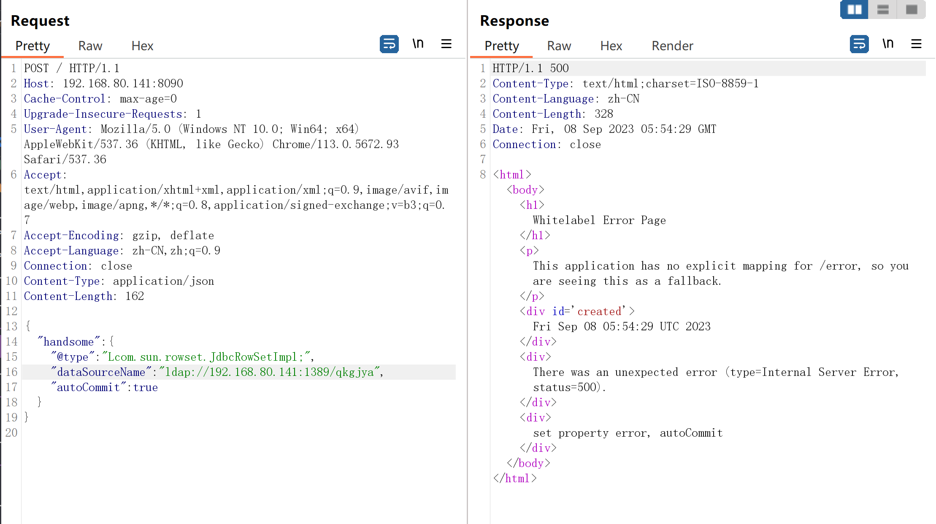Click 'Connection: close' in the Request
This screenshot has height=524, width=936.
(x=78, y=266)
